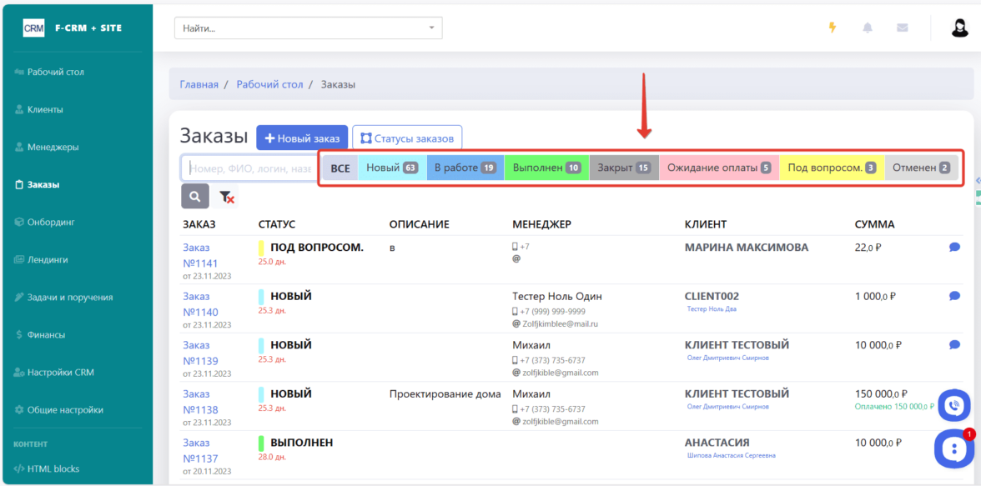Click the F-CRM + SITE title
Screen dimensions: 981x486
88,28
